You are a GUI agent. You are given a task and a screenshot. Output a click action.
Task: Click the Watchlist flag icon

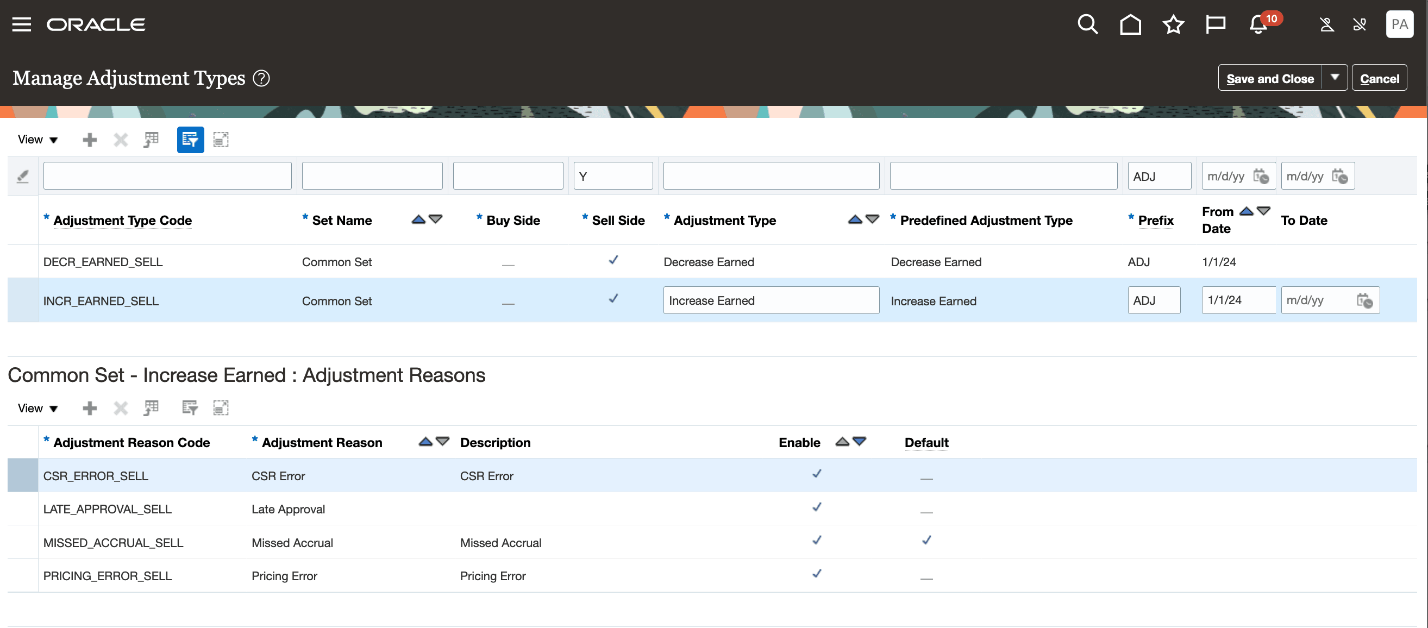tap(1215, 24)
